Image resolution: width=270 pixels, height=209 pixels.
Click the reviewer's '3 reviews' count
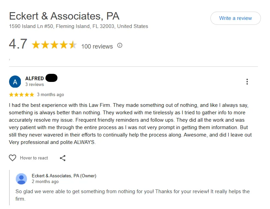tap(34, 85)
